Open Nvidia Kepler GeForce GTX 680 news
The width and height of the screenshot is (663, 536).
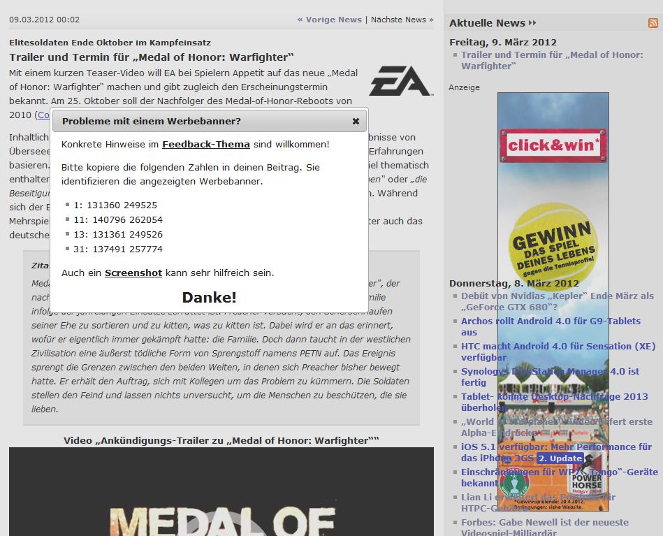(x=558, y=302)
